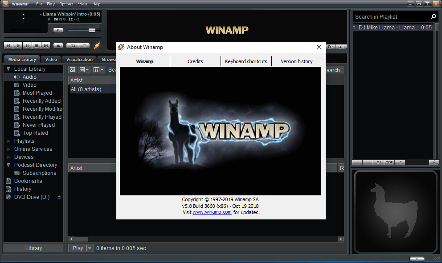Screen dimensions: 442x263
Task: Click the Stop playback button
Action: click(37, 45)
